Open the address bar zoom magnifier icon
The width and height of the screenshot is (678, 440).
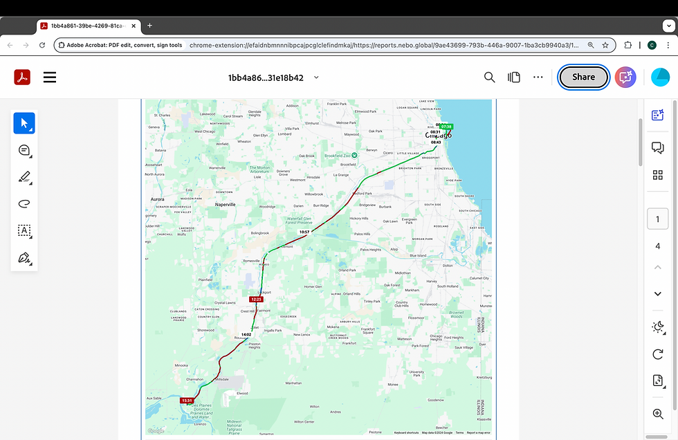(x=591, y=45)
